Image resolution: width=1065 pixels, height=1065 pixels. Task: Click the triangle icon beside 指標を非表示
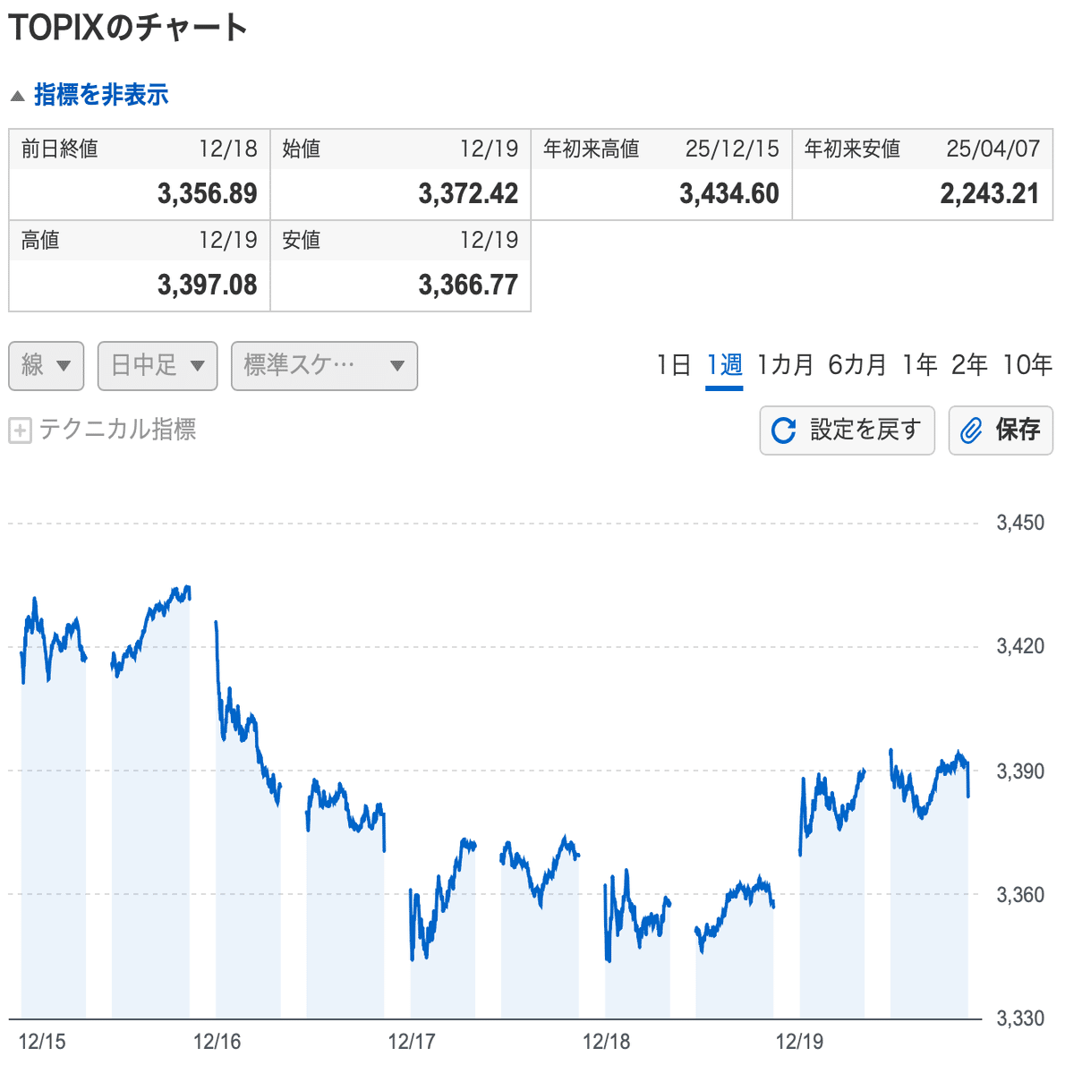click(17, 96)
